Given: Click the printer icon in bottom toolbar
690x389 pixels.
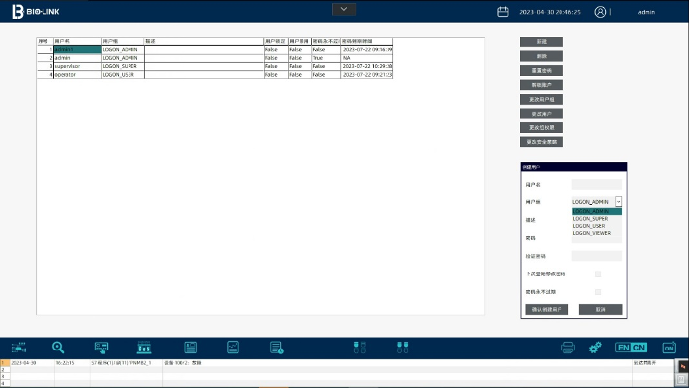Looking at the screenshot, I should point(568,348).
